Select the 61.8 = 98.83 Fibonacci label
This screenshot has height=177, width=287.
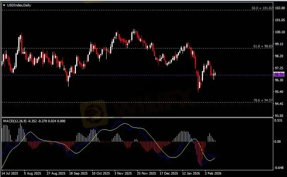263,46
